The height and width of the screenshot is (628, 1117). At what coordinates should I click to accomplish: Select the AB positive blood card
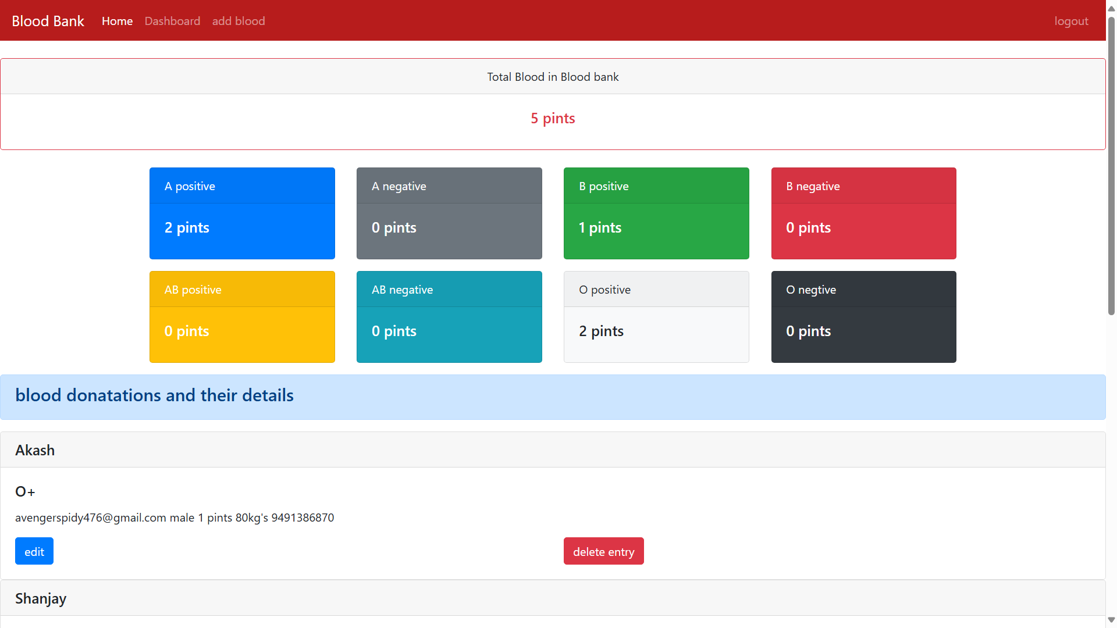tap(242, 317)
